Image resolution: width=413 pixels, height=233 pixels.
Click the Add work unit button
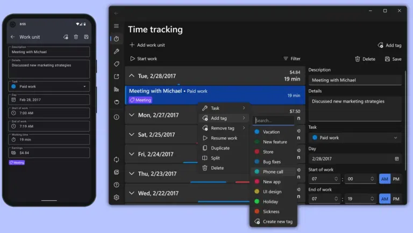click(x=147, y=45)
